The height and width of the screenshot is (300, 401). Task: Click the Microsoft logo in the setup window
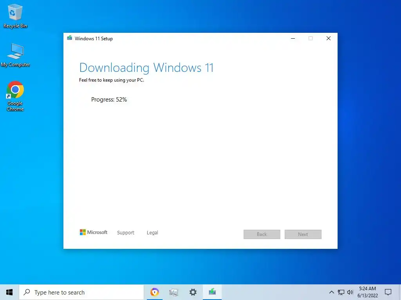click(x=93, y=232)
